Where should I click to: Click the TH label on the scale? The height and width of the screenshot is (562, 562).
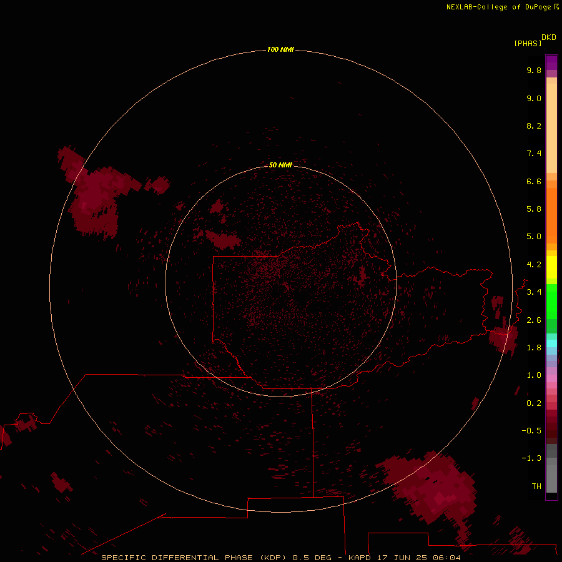[x=536, y=486]
